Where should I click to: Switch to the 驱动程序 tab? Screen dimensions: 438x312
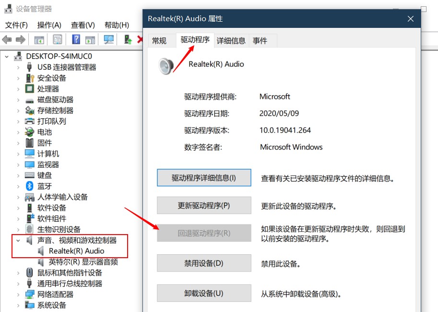pos(195,40)
